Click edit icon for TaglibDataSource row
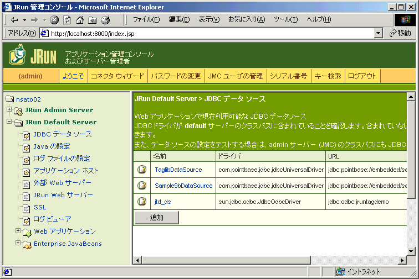This screenshot has width=419, height=279. 142,170
